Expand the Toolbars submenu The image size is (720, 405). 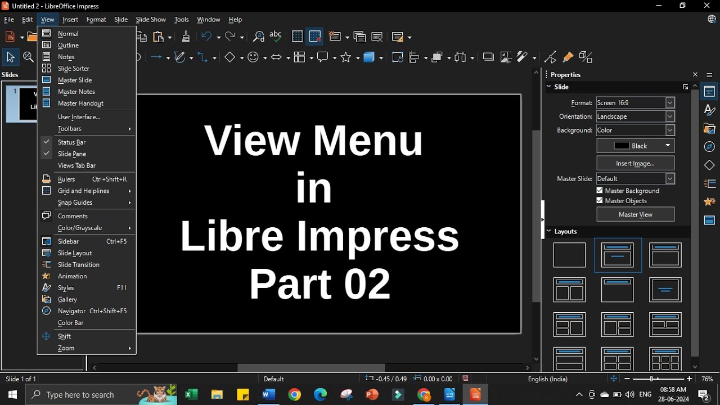coord(87,129)
